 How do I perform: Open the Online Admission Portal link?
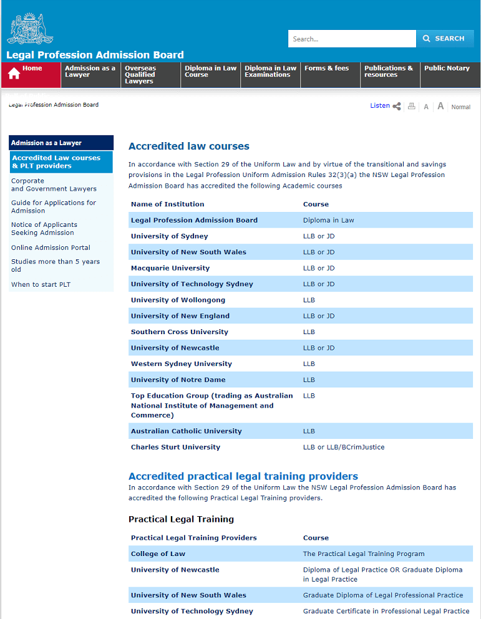click(x=51, y=247)
